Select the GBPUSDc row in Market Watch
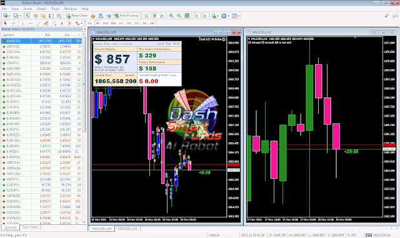 tap(41, 46)
